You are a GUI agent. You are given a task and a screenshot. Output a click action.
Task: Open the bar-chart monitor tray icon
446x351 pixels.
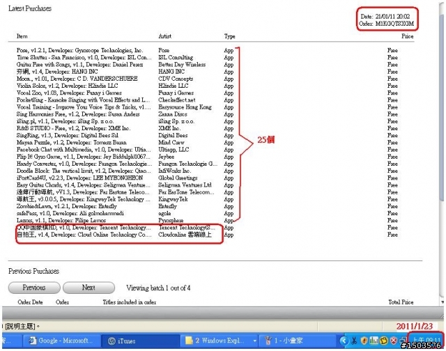tap(374, 341)
